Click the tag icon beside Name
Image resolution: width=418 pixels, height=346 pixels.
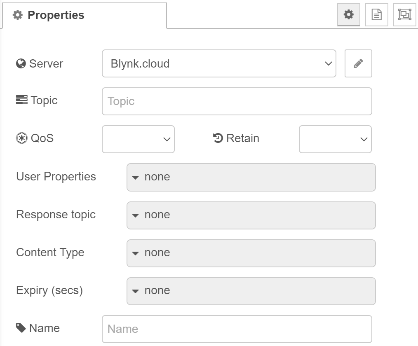coord(21,328)
